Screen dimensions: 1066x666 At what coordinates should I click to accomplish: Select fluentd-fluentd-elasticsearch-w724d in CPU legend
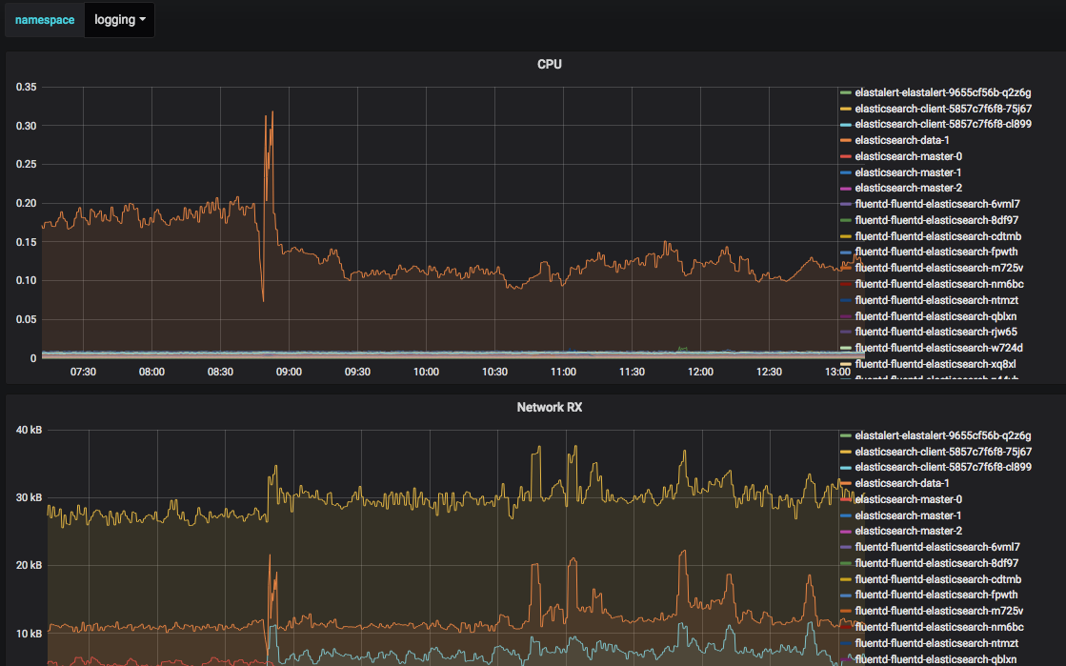pyautogui.click(x=938, y=349)
